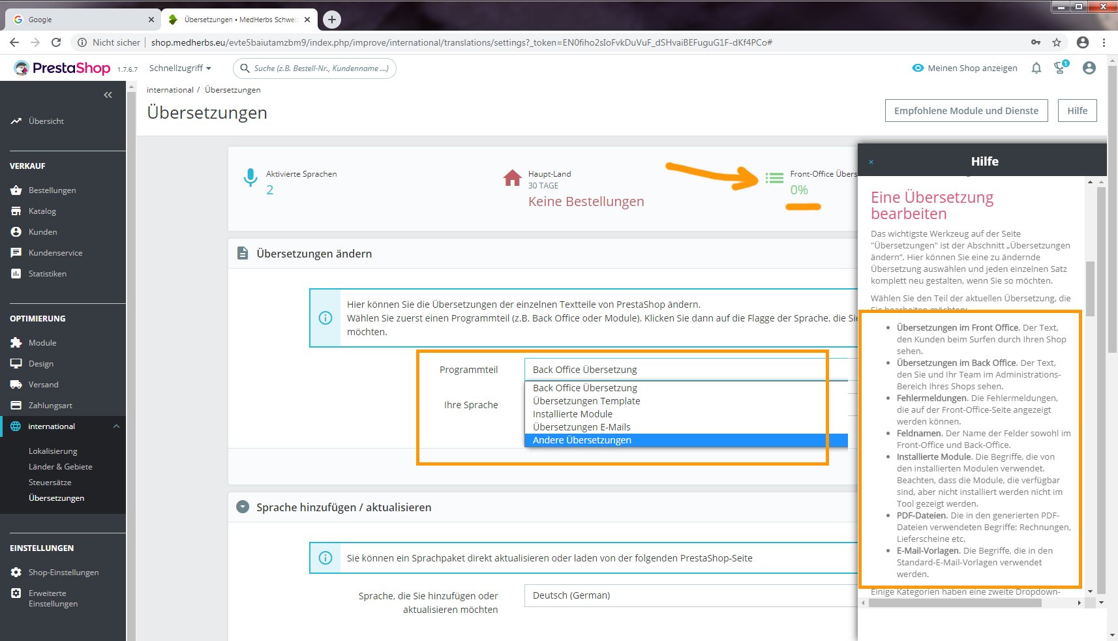Image resolution: width=1118 pixels, height=641 pixels.
Task: Open notifications bell icon
Action: pos(1036,68)
